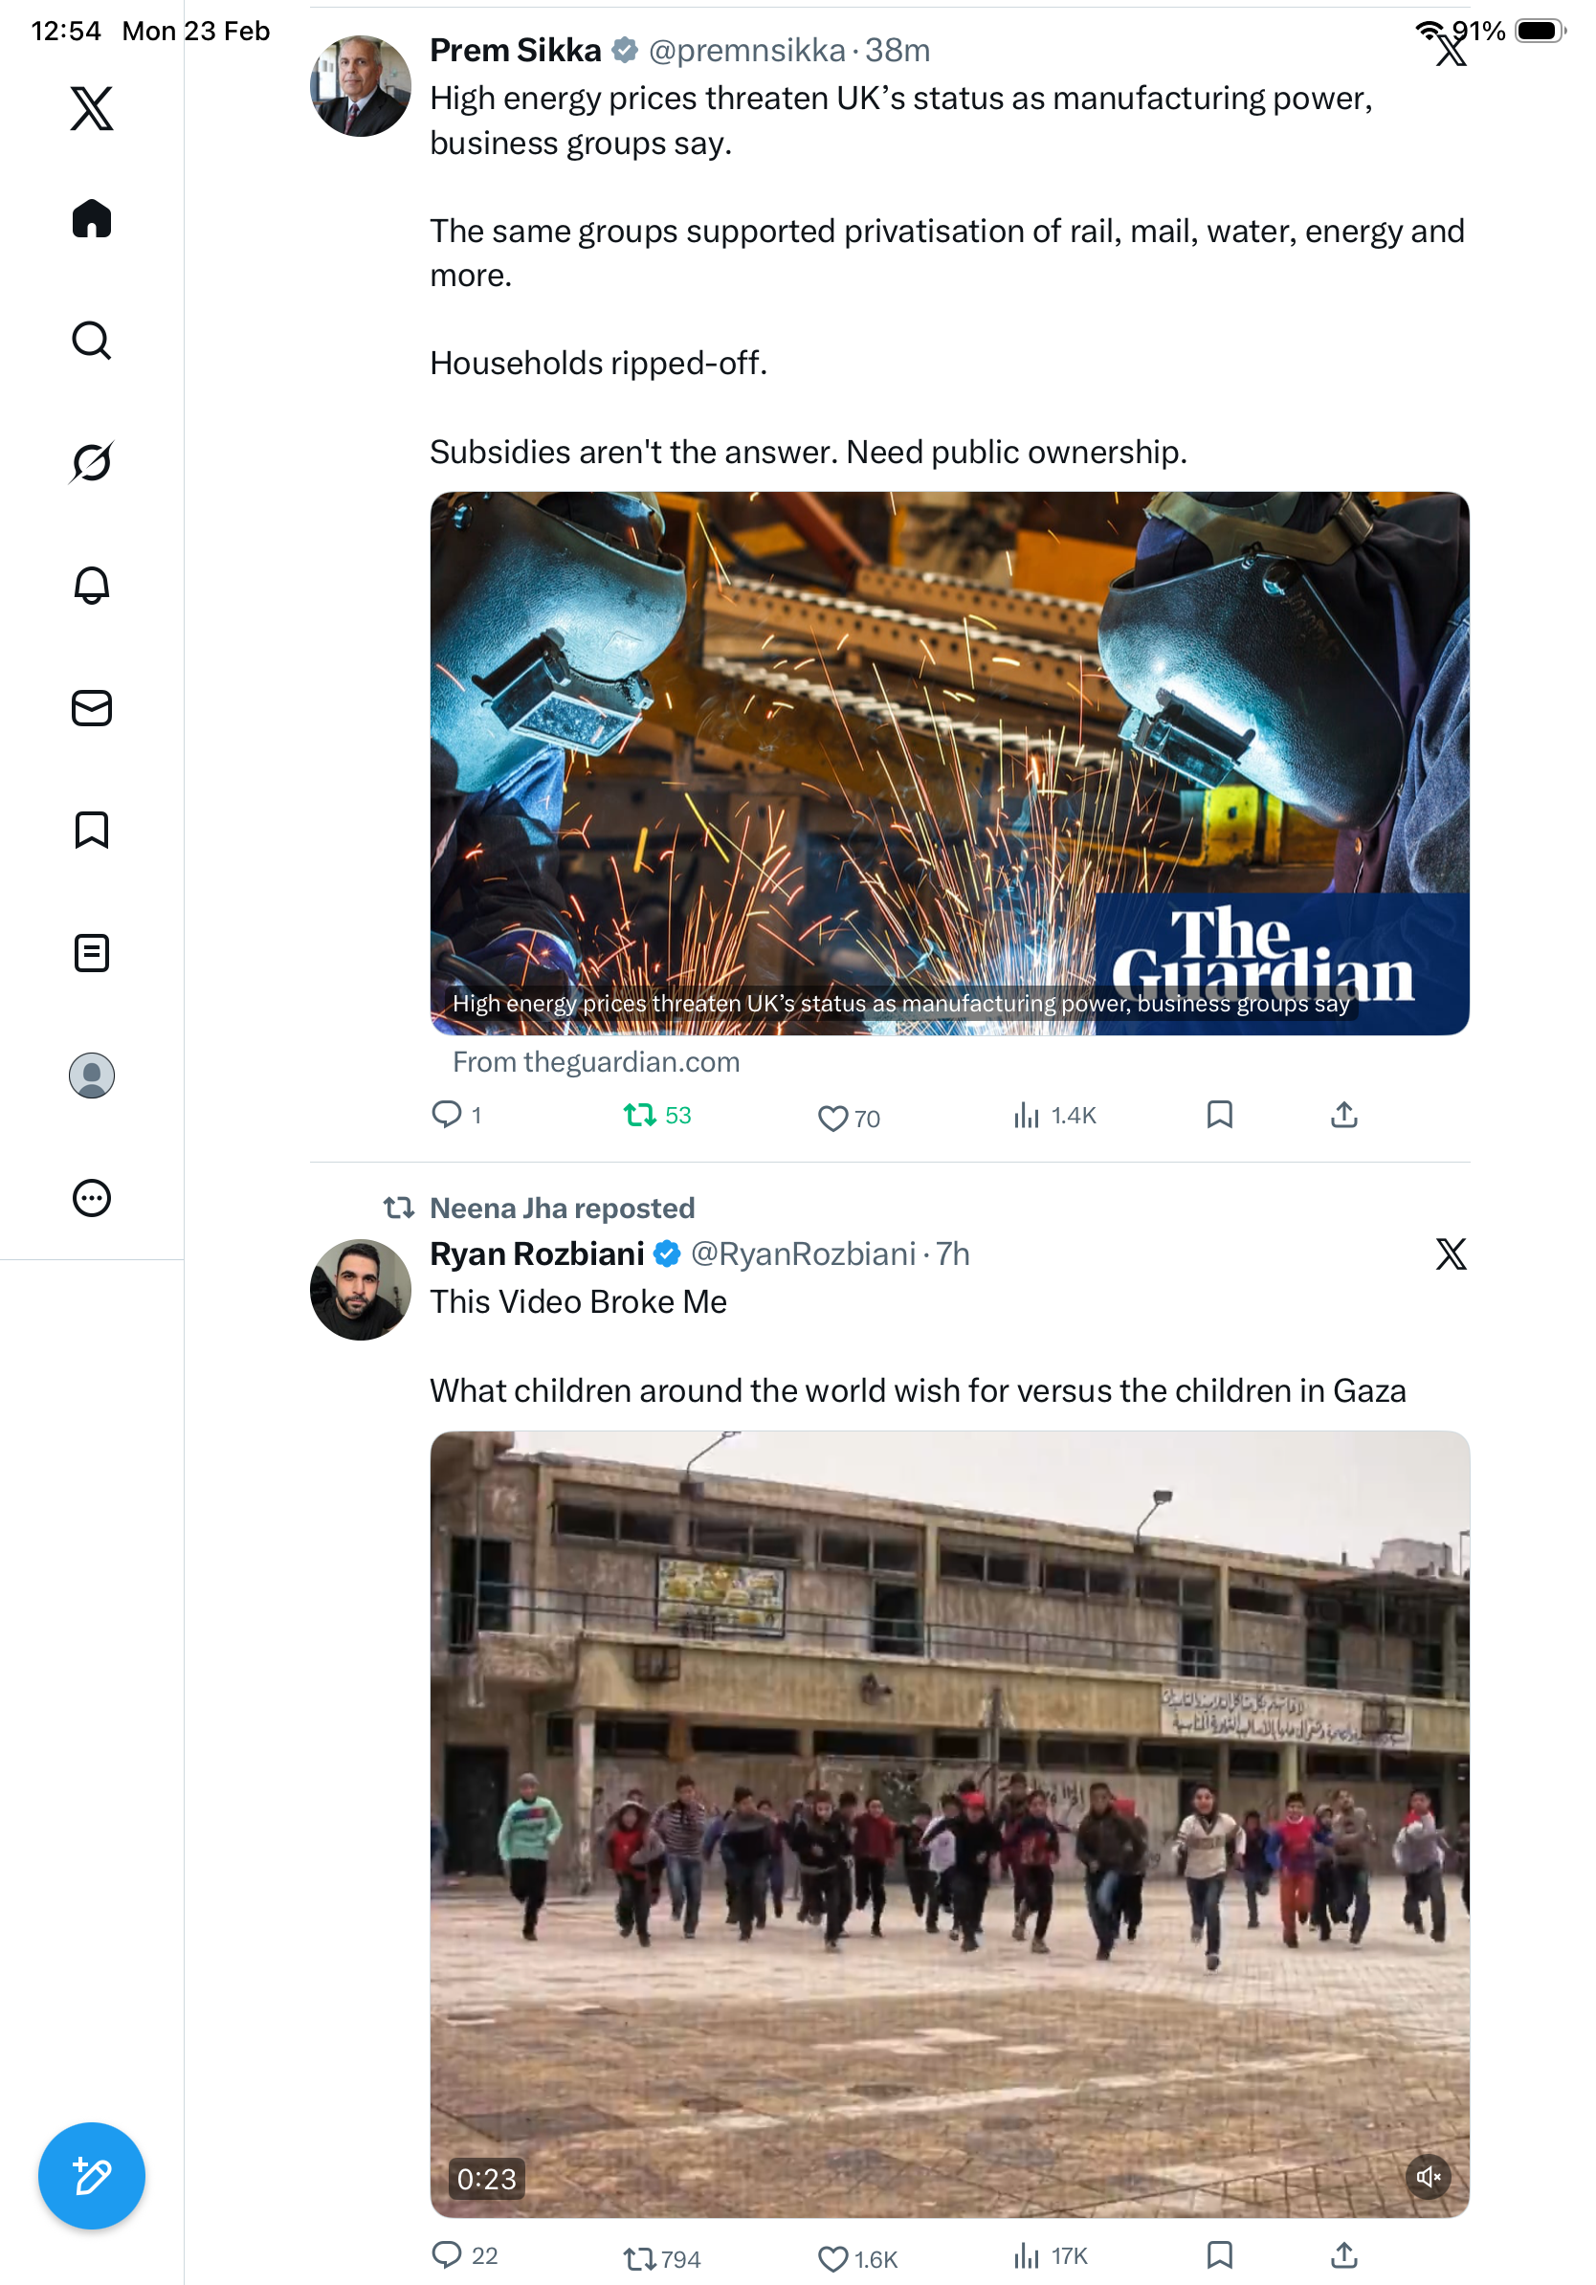Image resolution: width=1596 pixels, height=2285 pixels.
Task: Open Messages envelope icon
Action: click(x=92, y=707)
